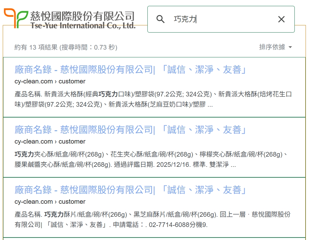Click the magnifier search icon

[x=160, y=19]
